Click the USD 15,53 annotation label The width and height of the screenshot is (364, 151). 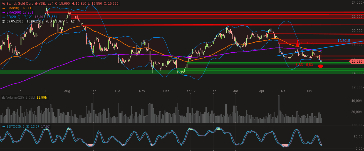point(304,65)
